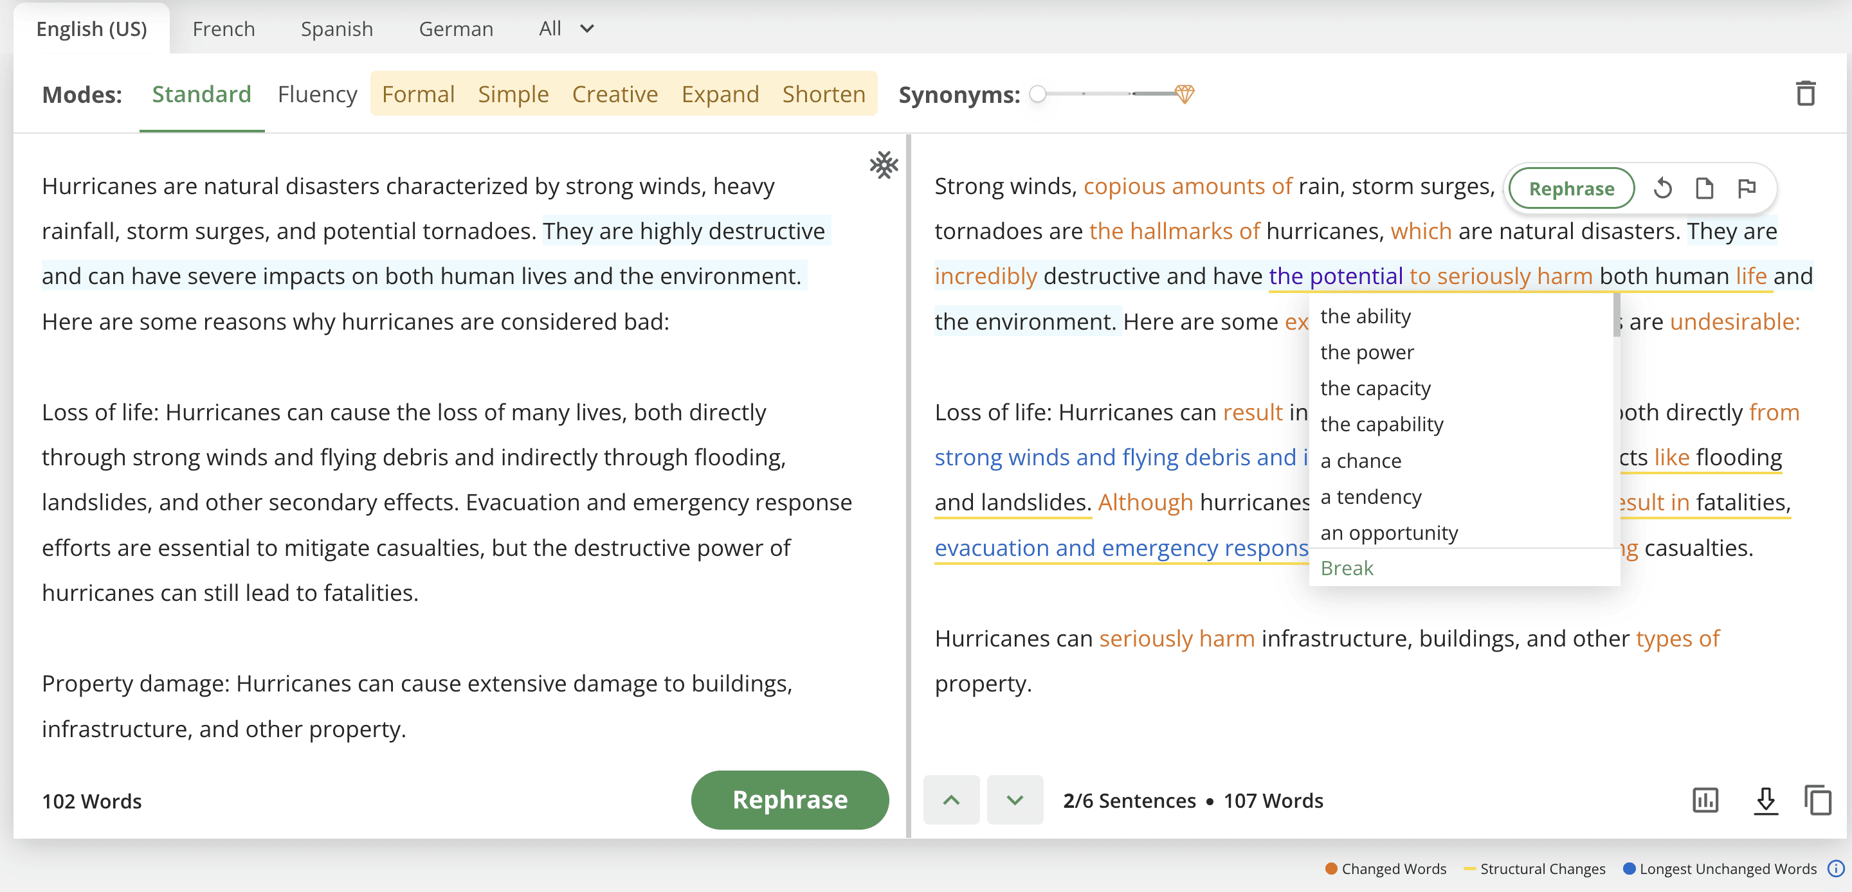This screenshot has height=892, width=1852.
Task: Flag the sentence with the flag icon
Action: (1747, 188)
